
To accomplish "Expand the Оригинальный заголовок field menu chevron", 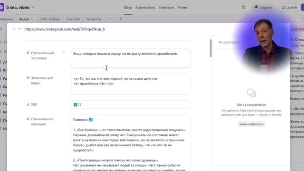I will tap(64, 53).
